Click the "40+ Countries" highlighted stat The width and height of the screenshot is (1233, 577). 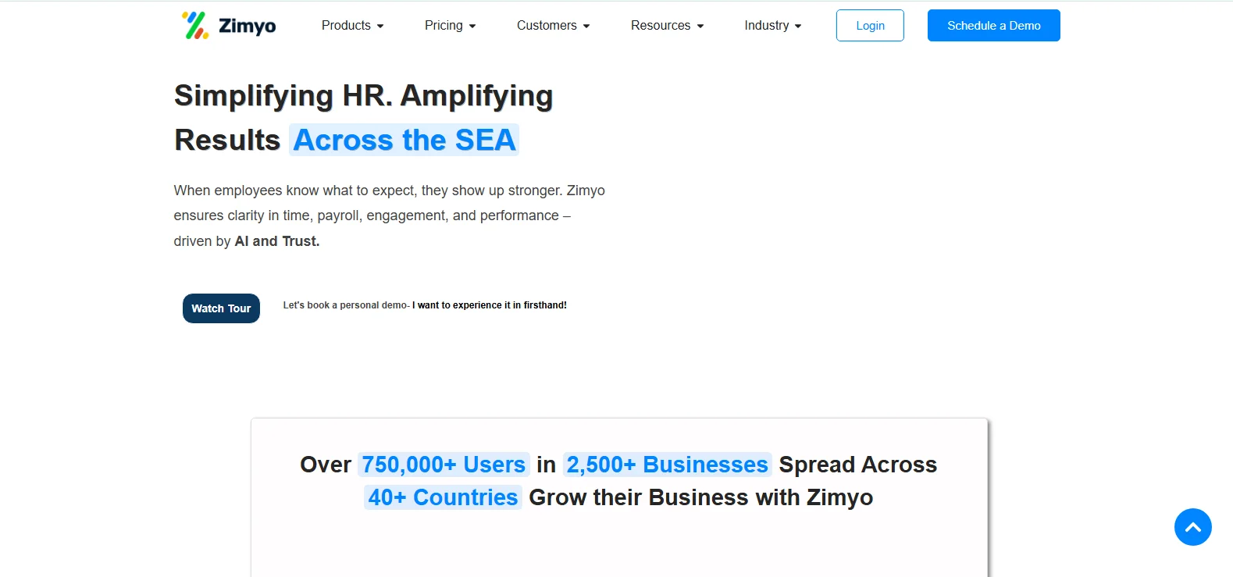coord(443,497)
